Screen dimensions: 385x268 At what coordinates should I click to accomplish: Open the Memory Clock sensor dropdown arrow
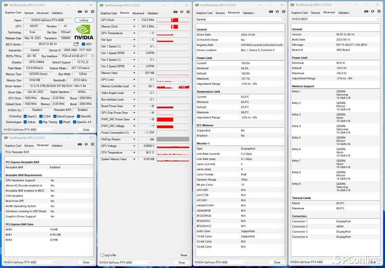coord(134,26)
